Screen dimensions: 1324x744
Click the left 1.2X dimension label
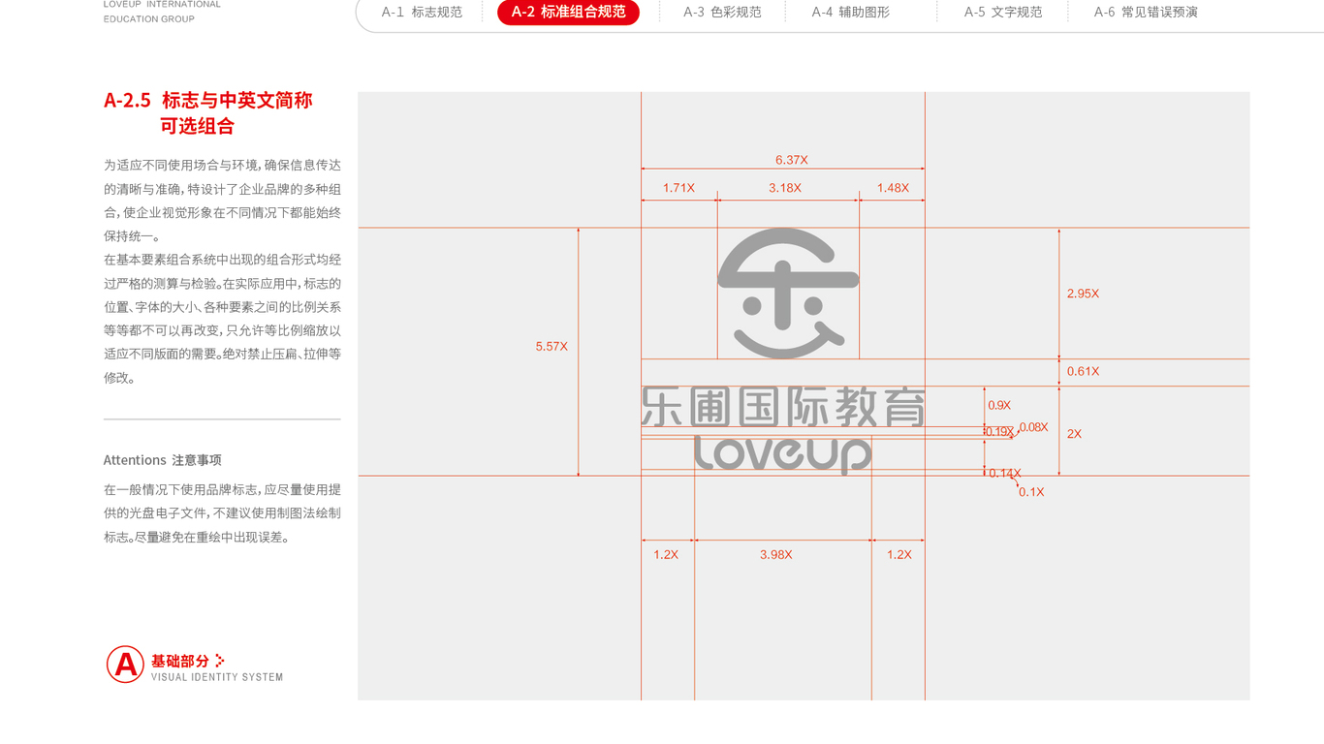(x=666, y=555)
